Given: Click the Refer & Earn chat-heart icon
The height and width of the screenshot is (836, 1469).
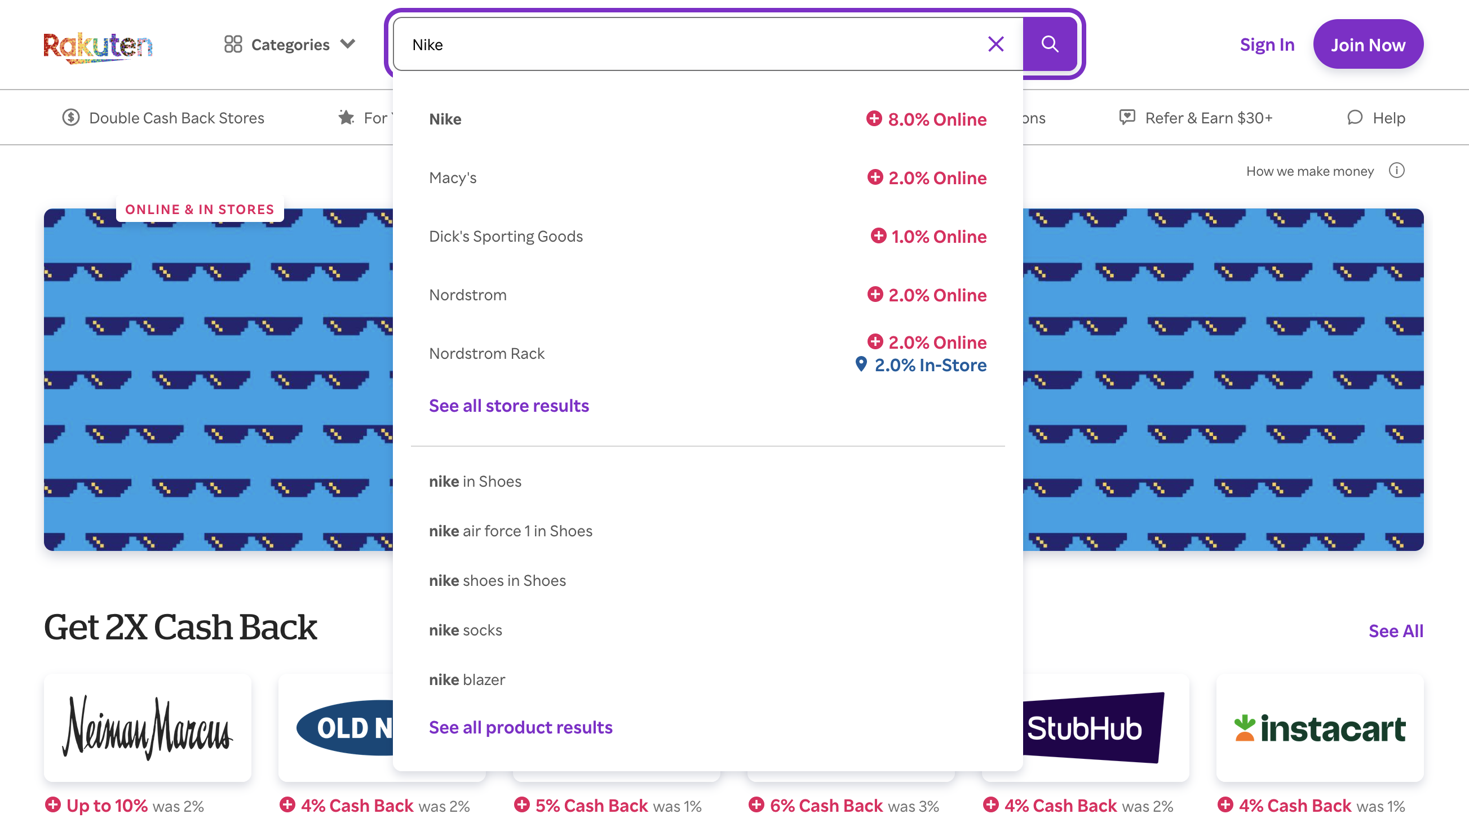Looking at the screenshot, I should coord(1127,118).
